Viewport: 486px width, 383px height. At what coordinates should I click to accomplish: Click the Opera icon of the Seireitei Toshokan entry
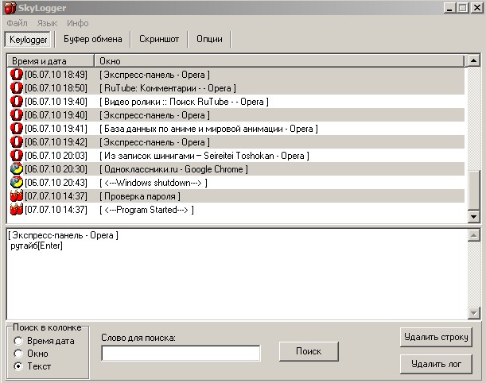tap(16, 156)
